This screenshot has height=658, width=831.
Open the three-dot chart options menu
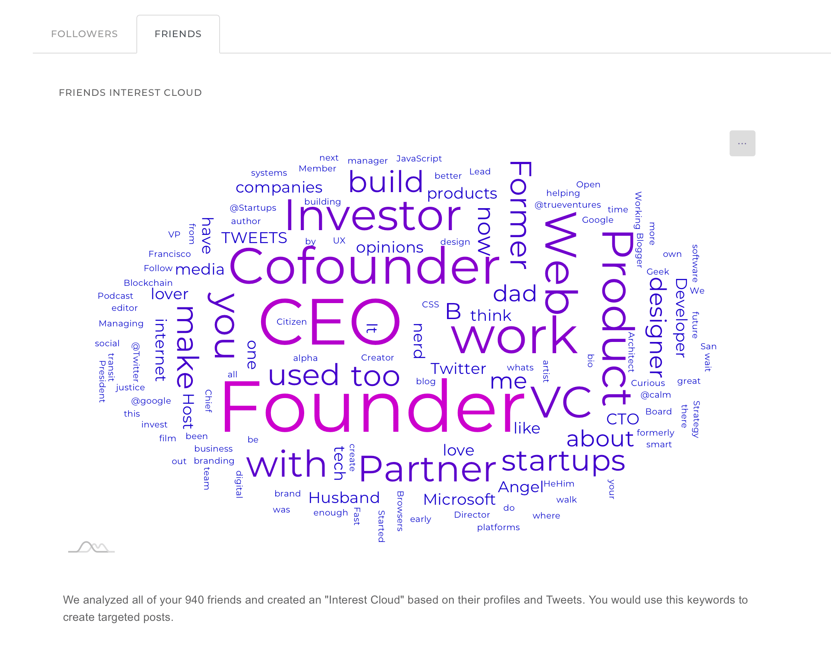click(x=742, y=143)
